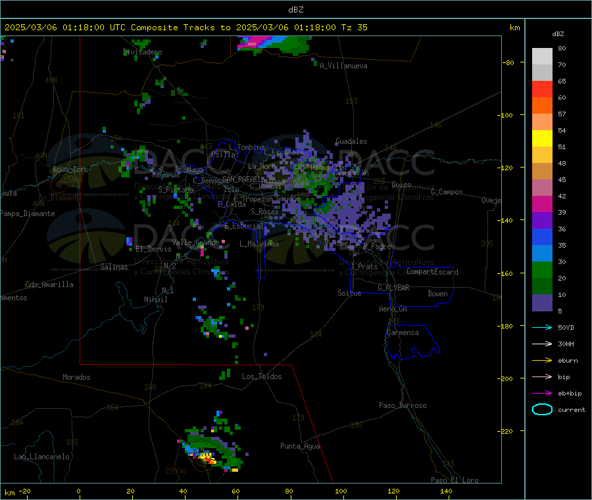Screen dimensions: 592x500
Task: Click the 'L_Malvinas' map label
Action: tap(259, 244)
